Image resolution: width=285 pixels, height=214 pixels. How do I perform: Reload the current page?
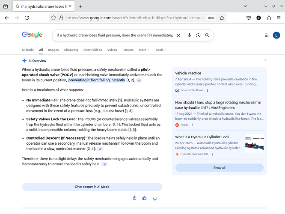(x=27, y=18)
